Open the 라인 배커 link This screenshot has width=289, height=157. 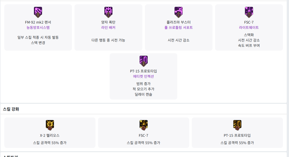tap(108, 28)
